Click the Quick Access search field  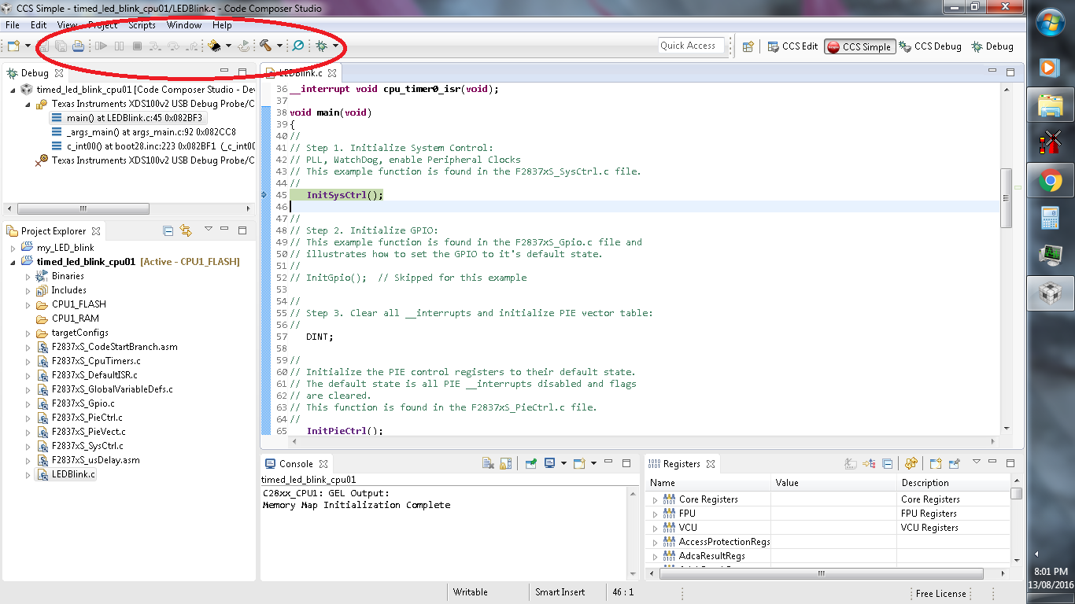point(690,46)
